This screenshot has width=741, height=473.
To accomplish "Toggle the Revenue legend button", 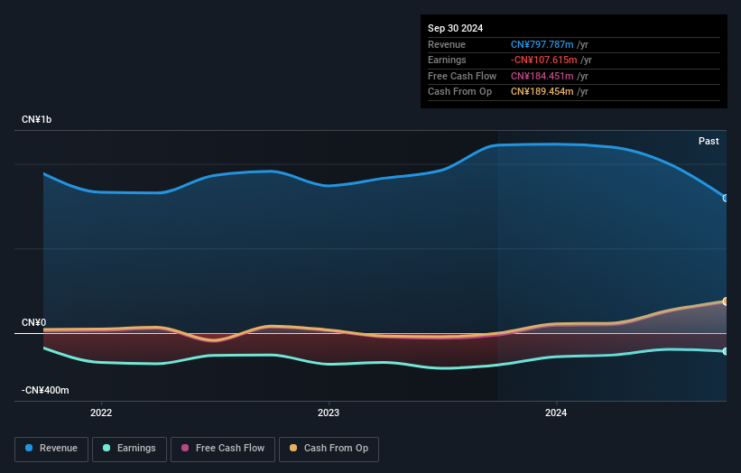I will tap(51, 449).
